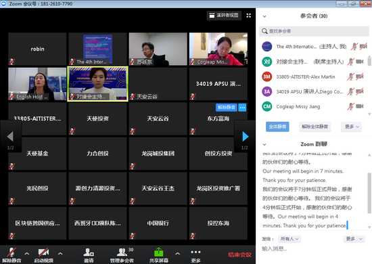The width and height of the screenshot is (372, 264).
Task: Select the 光民创投 participant tile
Action: pos(37,188)
